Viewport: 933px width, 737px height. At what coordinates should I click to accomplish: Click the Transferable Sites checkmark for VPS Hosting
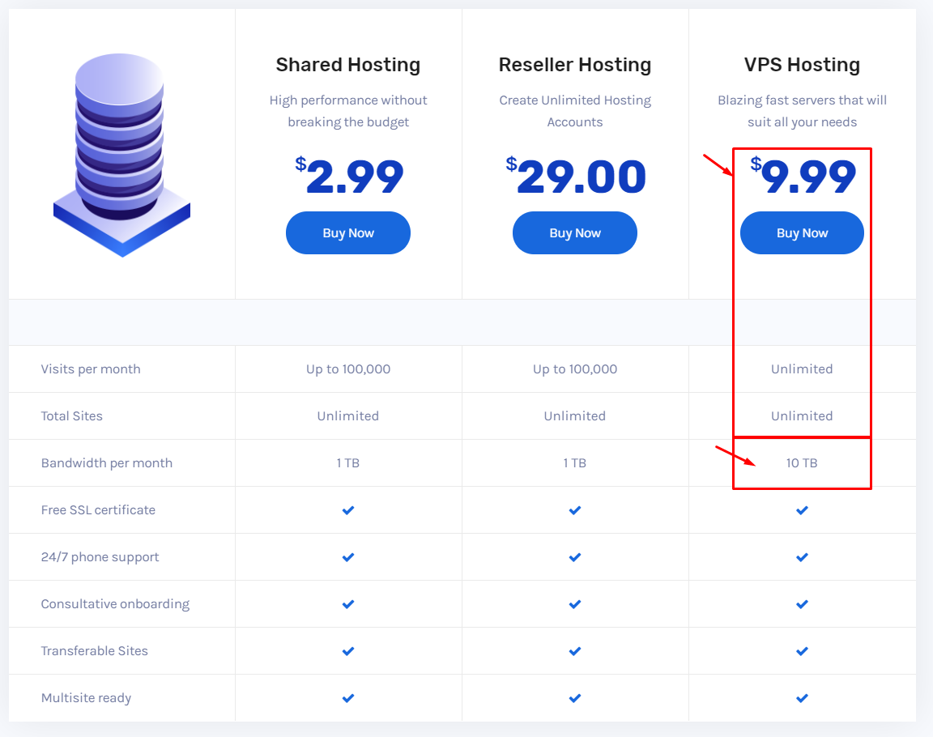[x=802, y=651]
